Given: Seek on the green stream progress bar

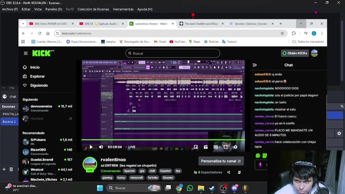Looking at the screenshot, I should pos(163,140).
